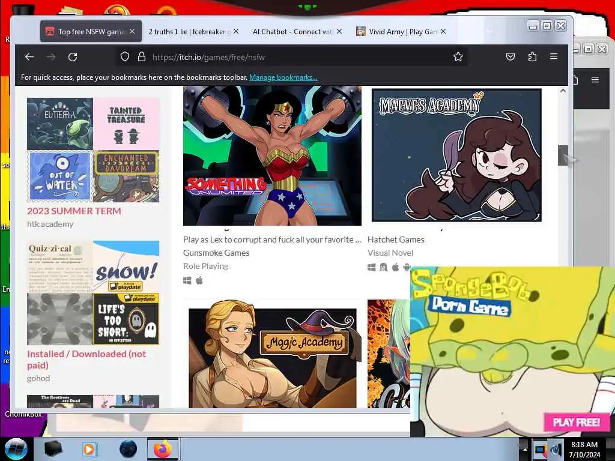Open the Snow! playdate thumbnail
Viewport: 615px width, 461px height.
click(x=126, y=267)
